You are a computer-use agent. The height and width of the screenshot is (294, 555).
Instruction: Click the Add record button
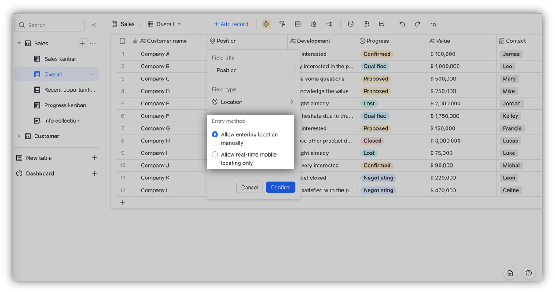[x=231, y=24]
